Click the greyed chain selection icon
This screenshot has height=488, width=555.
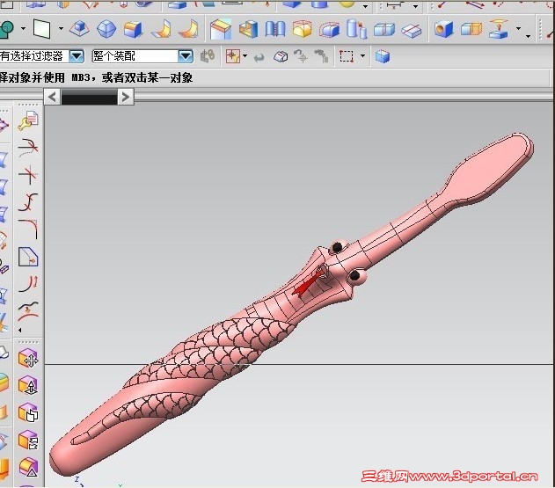click(x=208, y=56)
